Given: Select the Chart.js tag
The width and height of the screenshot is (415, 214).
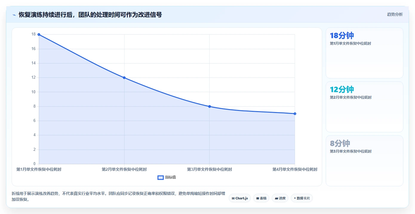Looking at the screenshot, I should 240,198.
